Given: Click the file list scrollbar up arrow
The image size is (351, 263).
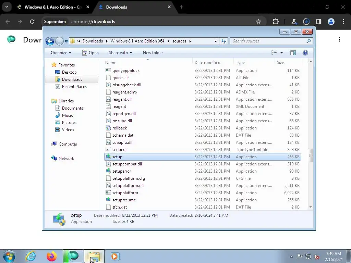Looking at the screenshot, I should click(311, 61).
